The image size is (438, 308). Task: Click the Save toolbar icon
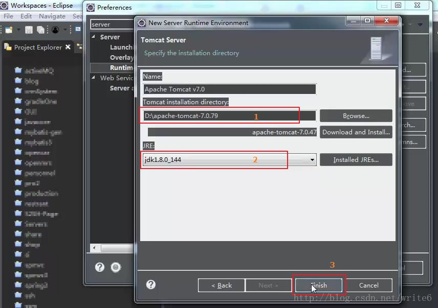pyautogui.click(x=29, y=30)
